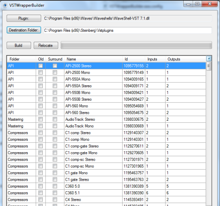Toggle Surround checkbox for C4 Stereo
The height and width of the screenshot is (206, 220).
tap(55, 199)
